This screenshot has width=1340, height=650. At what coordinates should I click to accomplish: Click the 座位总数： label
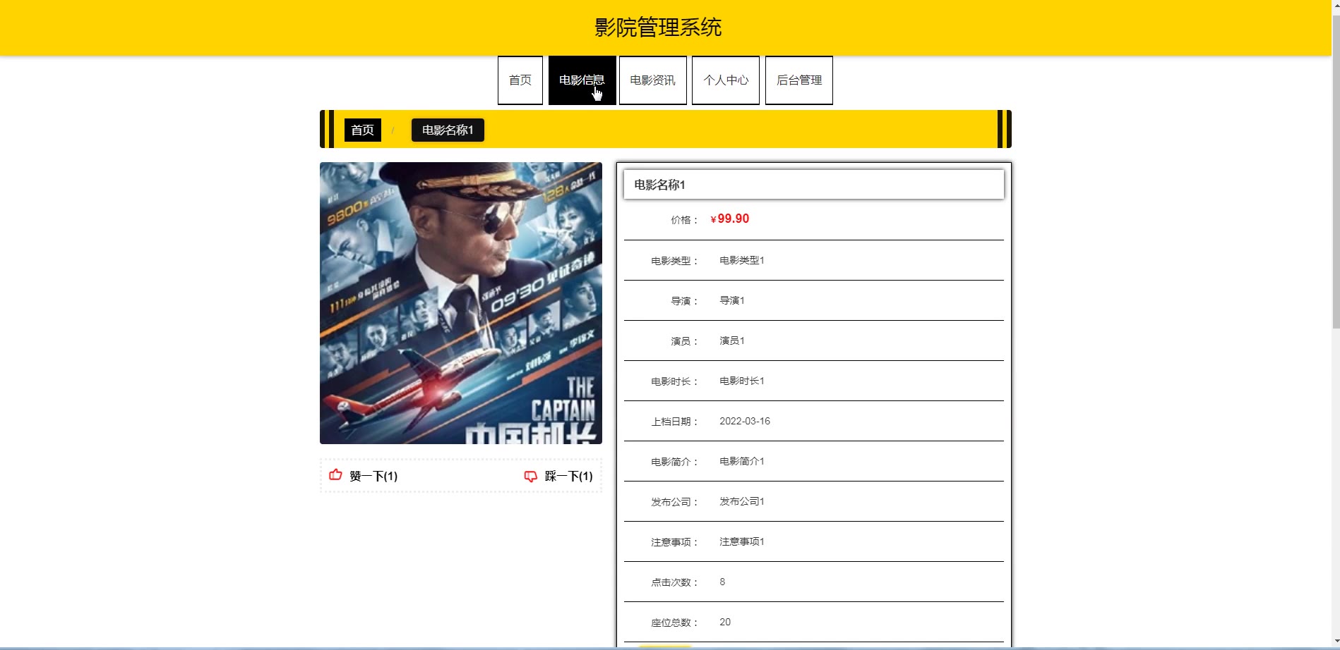click(675, 623)
